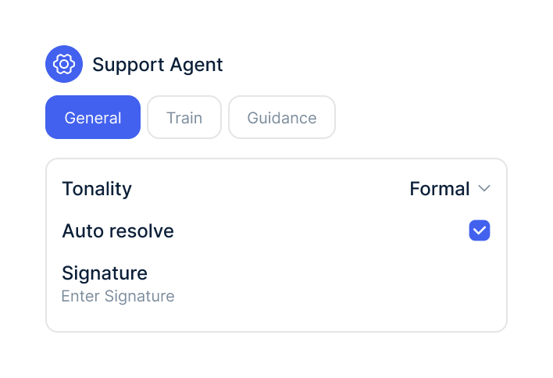Choose the Guidance pill button
This screenshot has height=378, width=553.
point(282,117)
